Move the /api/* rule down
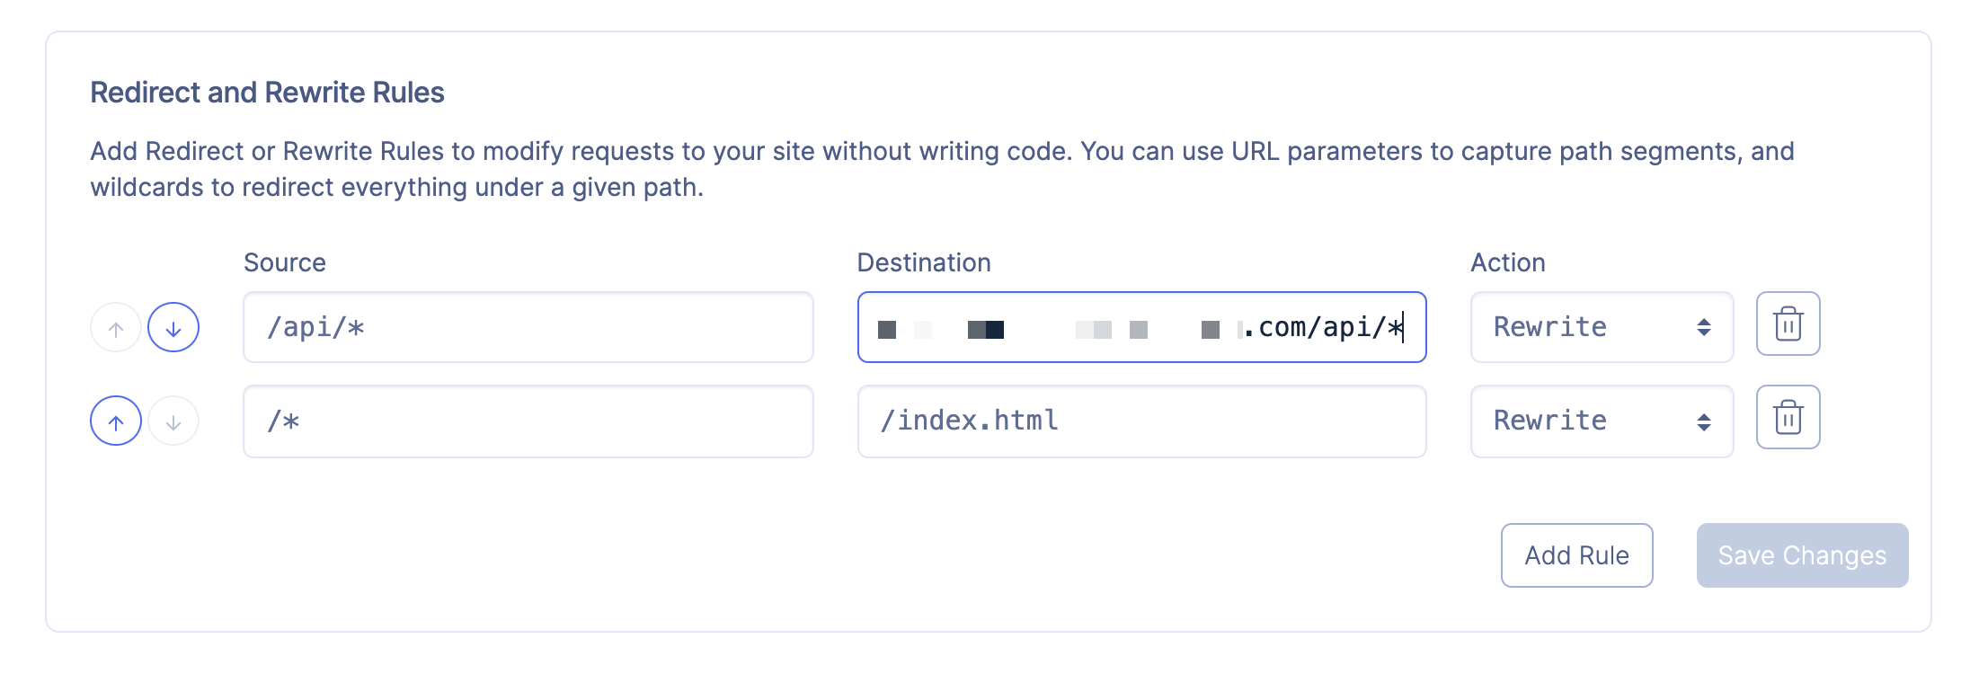1979x674 pixels. pos(173,327)
